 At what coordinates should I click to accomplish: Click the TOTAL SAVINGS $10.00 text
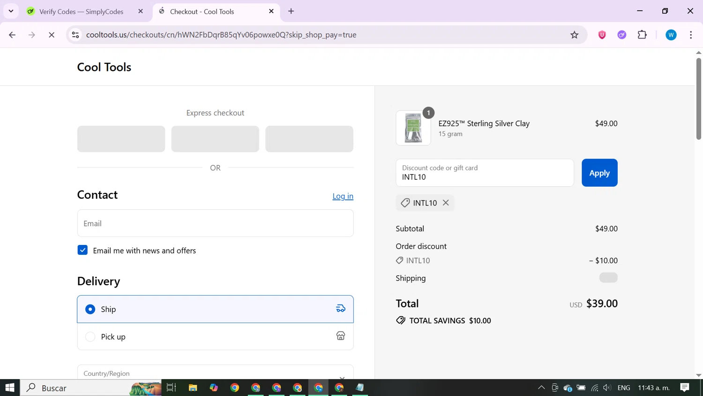450,320
